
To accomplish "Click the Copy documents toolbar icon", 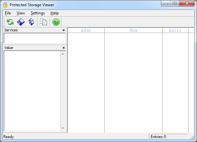I will point(43,22).
